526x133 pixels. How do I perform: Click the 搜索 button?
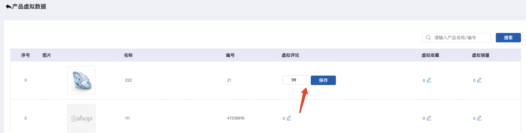(x=508, y=38)
